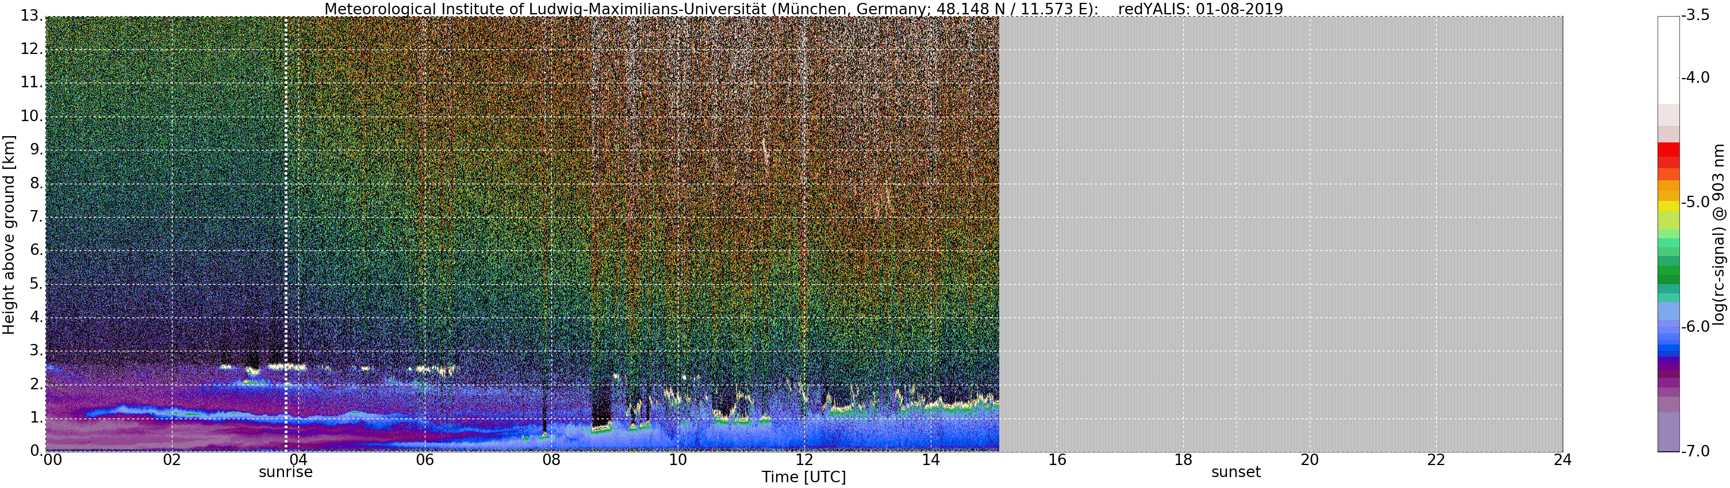Click the '7.' height axis tick label
Image resolution: width=1730 pixels, height=488 pixels.
(x=36, y=216)
